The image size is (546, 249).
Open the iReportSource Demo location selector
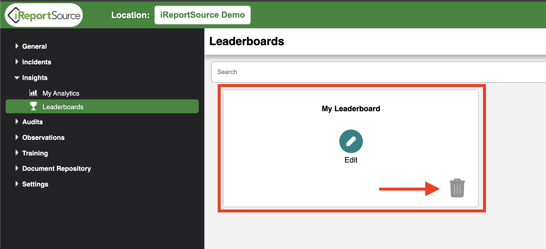[x=202, y=15]
